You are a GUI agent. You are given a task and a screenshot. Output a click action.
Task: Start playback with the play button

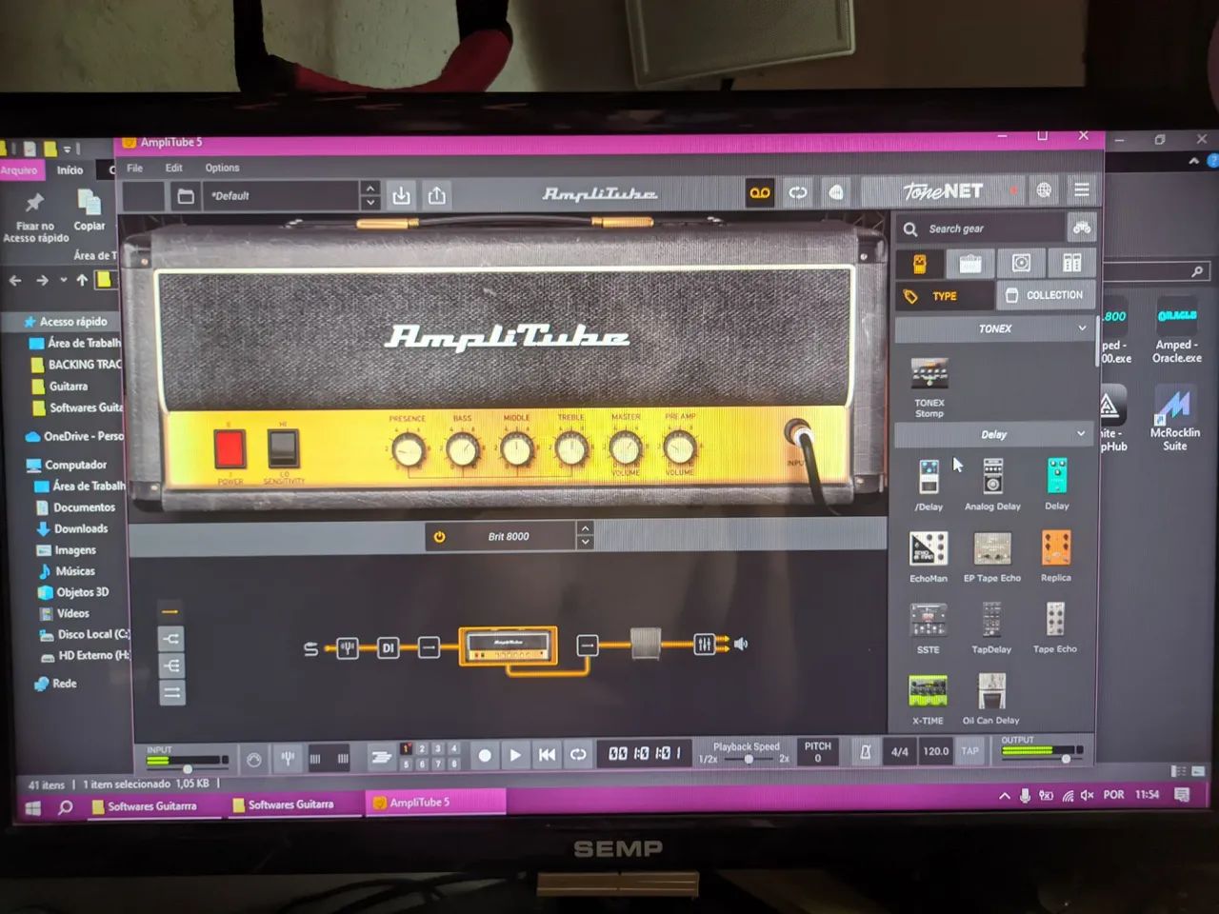point(515,755)
